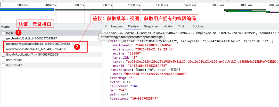Open the Preview tab
Image resolution: width=279 pixels, height=107 pixels.
133,26
